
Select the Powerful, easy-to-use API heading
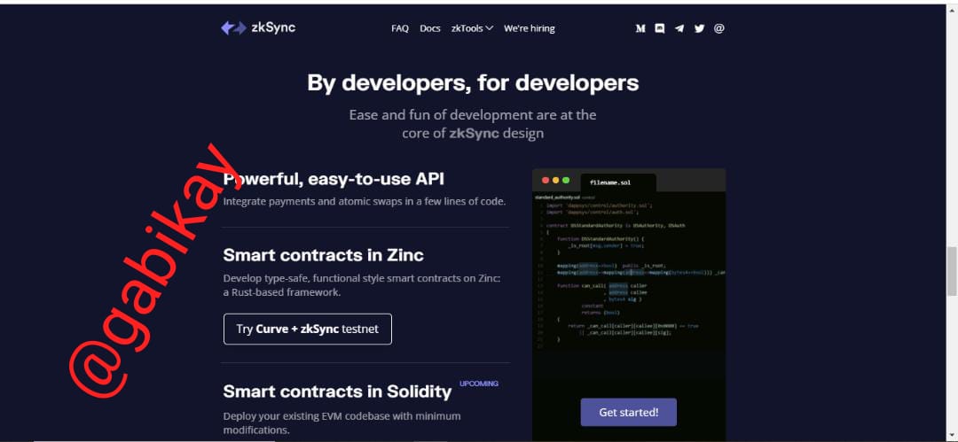click(334, 179)
